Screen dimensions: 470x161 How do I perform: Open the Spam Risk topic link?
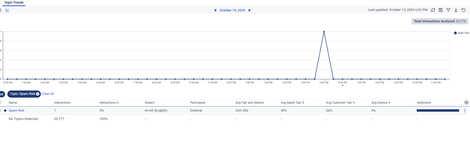[x=17, y=111]
